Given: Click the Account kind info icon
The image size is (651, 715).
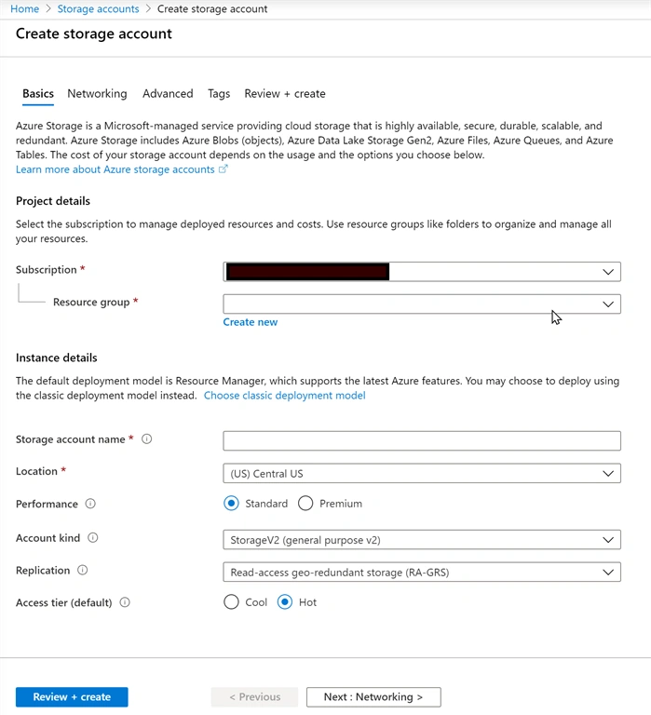Looking at the screenshot, I should [x=92, y=538].
